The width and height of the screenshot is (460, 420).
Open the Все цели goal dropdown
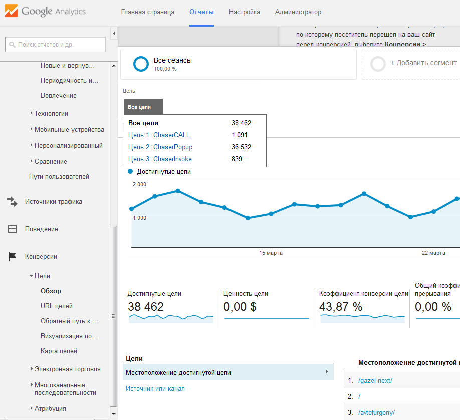point(143,107)
